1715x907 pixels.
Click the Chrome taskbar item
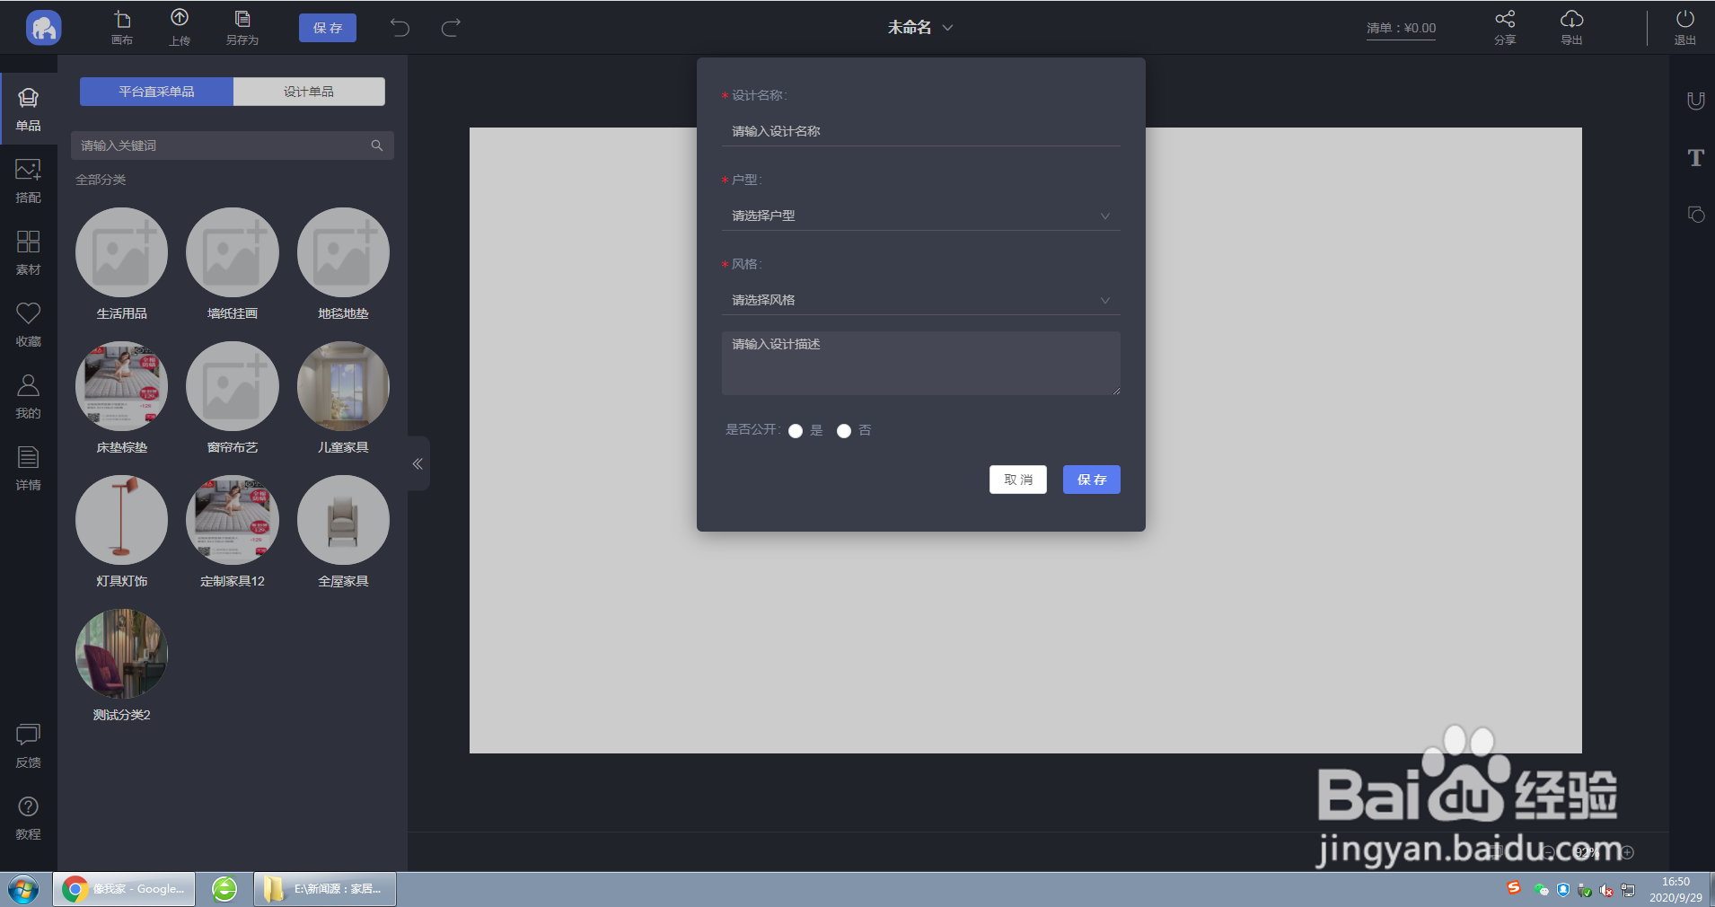click(x=124, y=889)
